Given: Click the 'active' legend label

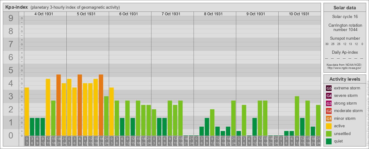Looking at the screenshot, I should click(x=339, y=126).
